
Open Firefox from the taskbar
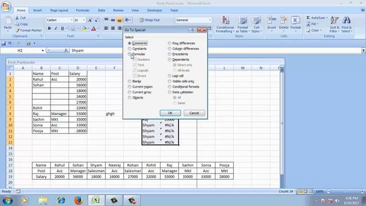pyautogui.click(x=78, y=200)
